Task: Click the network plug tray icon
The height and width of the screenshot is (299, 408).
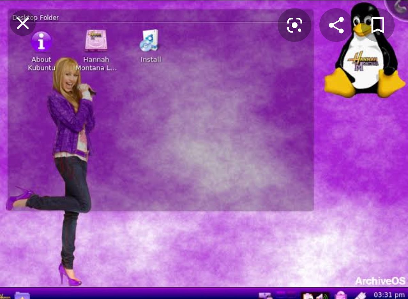Action: pos(360,295)
